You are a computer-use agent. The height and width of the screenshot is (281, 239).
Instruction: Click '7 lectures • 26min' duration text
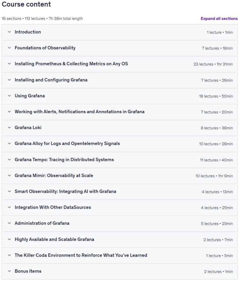click(217, 80)
